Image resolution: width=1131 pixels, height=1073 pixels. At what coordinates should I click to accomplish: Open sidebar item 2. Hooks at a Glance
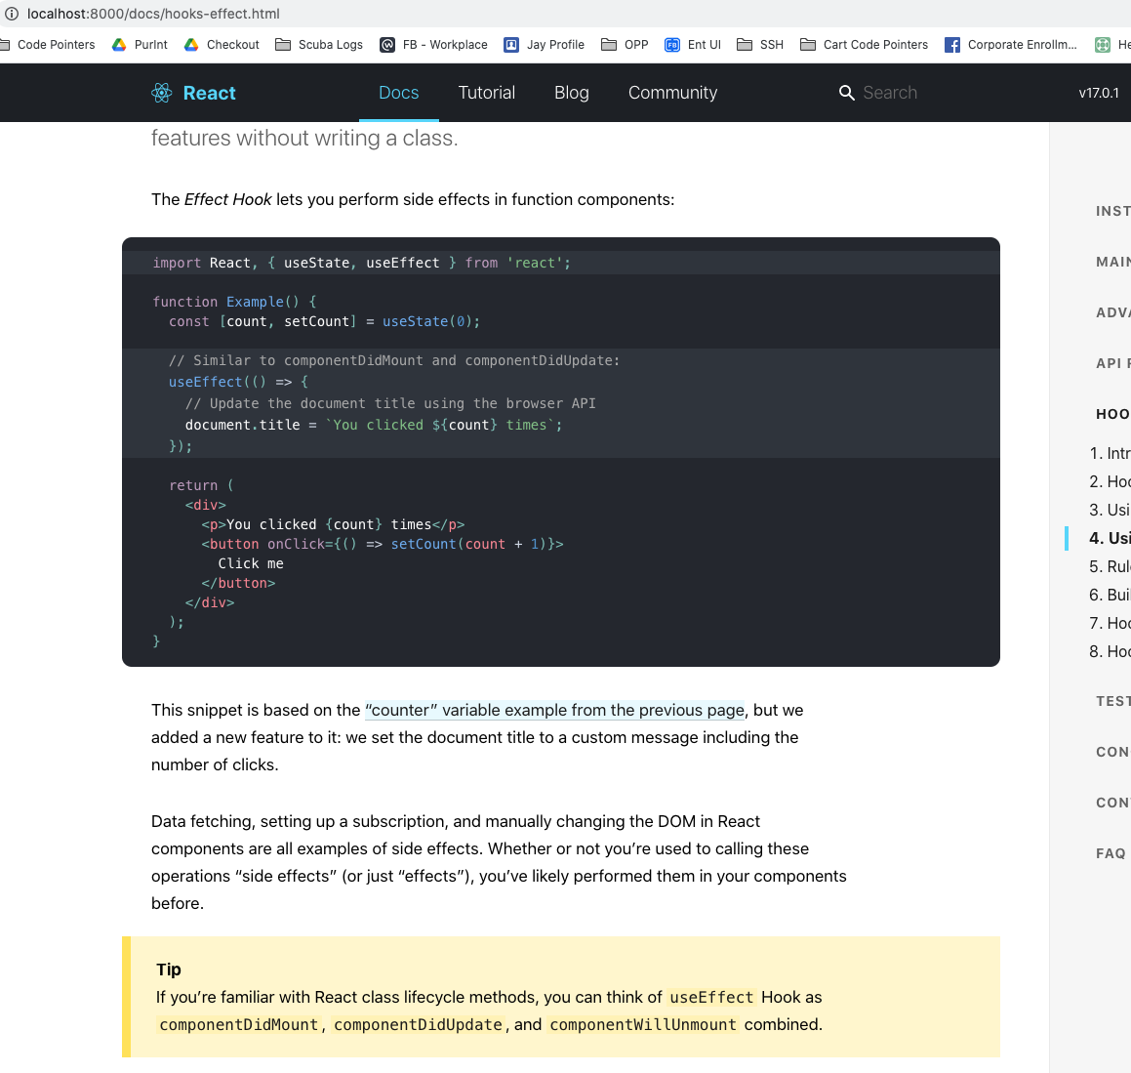1111,481
